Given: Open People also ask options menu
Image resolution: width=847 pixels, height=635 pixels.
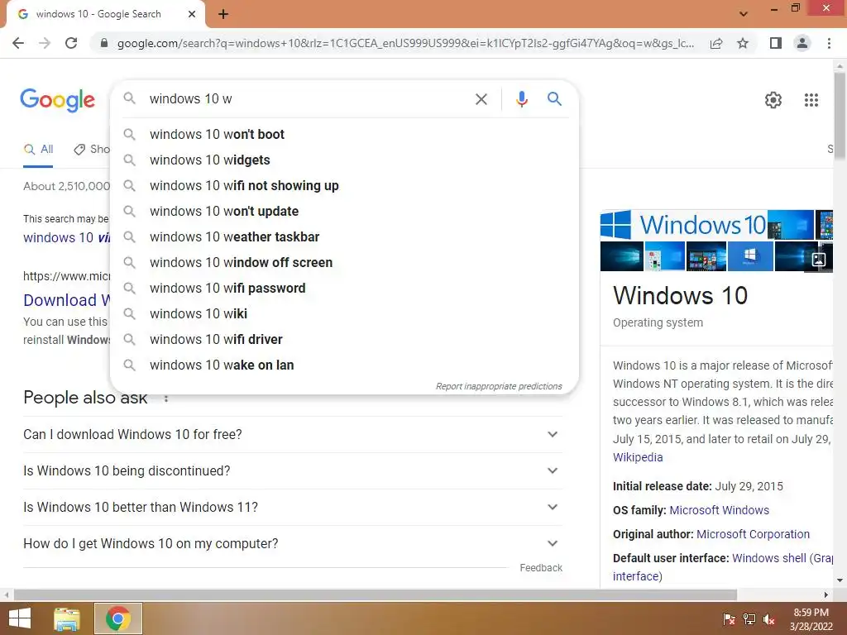Looking at the screenshot, I should (166, 399).
